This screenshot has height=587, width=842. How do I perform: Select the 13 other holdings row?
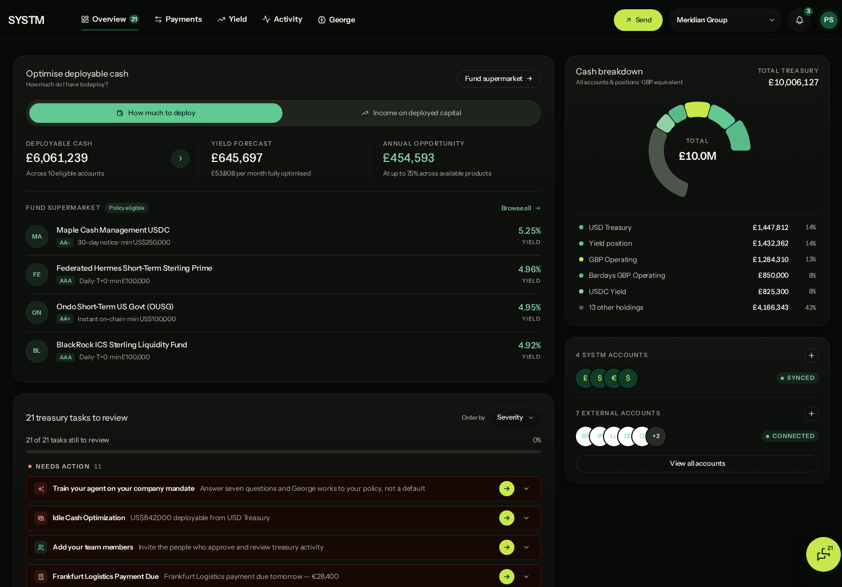click(698, 308)
